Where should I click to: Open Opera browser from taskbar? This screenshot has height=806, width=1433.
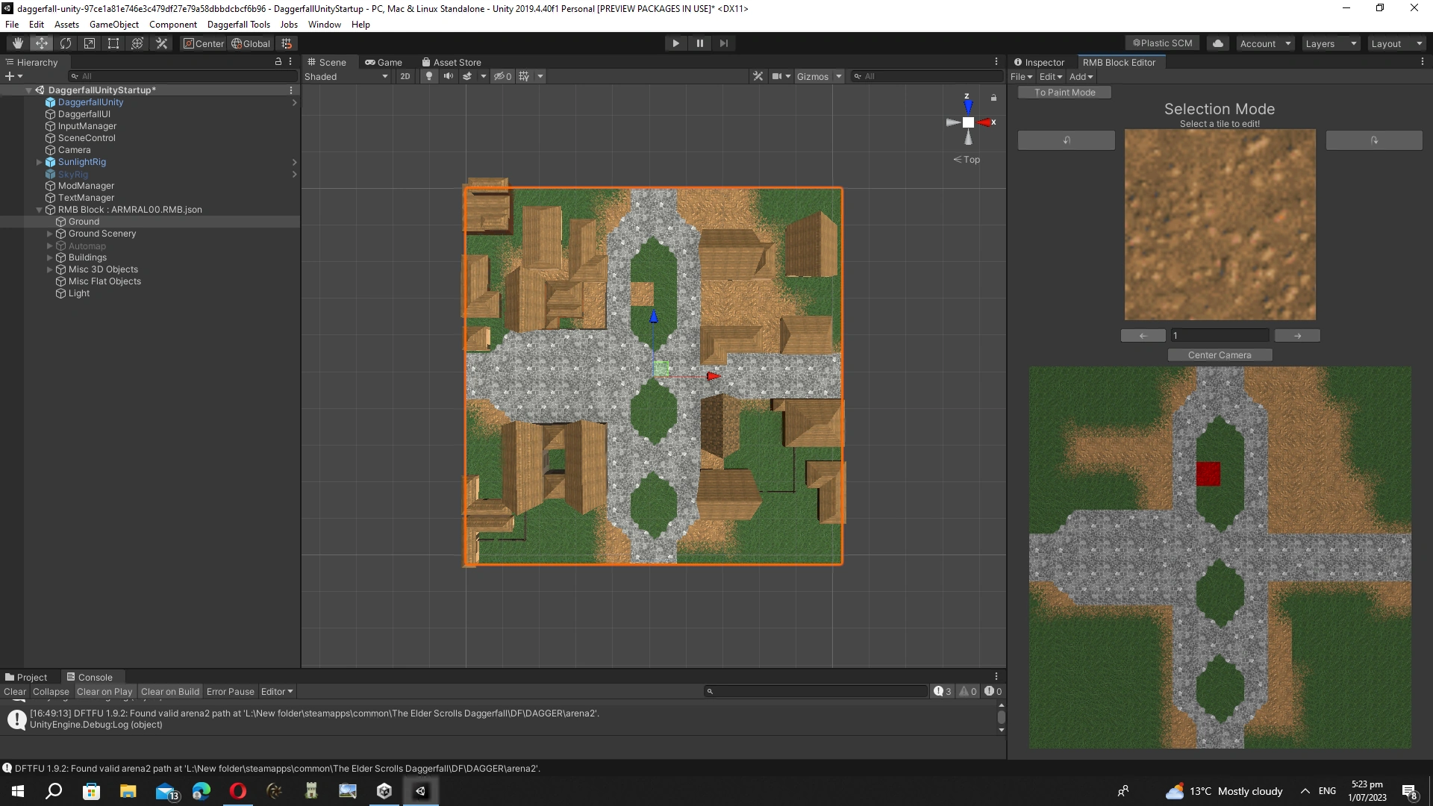pyautogui.click(x=238, y=791)
